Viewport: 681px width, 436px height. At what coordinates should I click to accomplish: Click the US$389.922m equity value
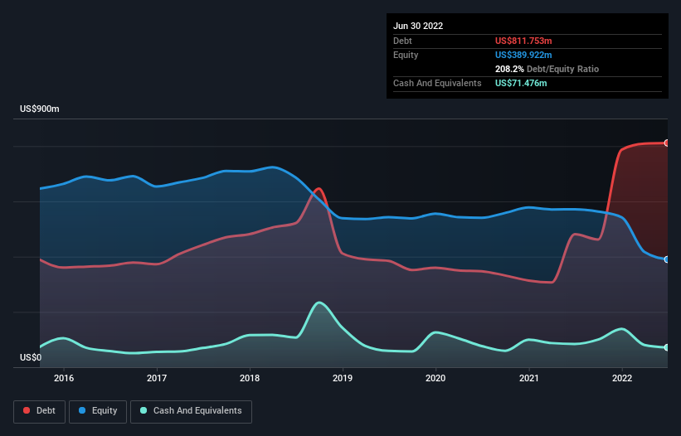tap(523, 55)
